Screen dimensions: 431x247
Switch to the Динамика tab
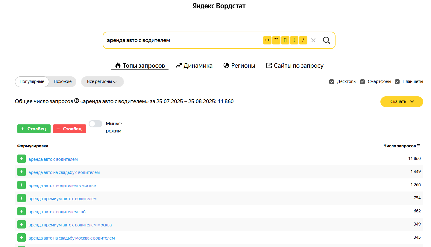194,66
